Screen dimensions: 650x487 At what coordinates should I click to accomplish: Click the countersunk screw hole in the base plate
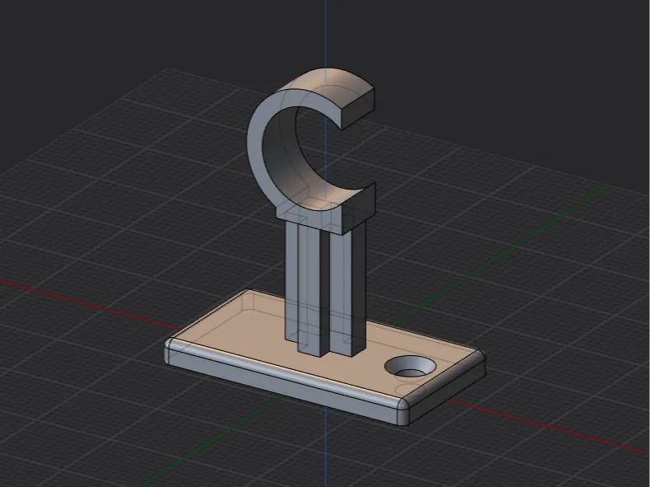point(410,367)
